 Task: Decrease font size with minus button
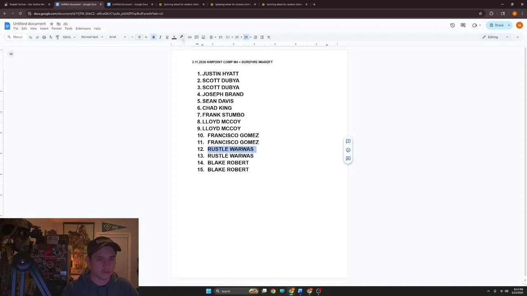click(x=132, y=37)
